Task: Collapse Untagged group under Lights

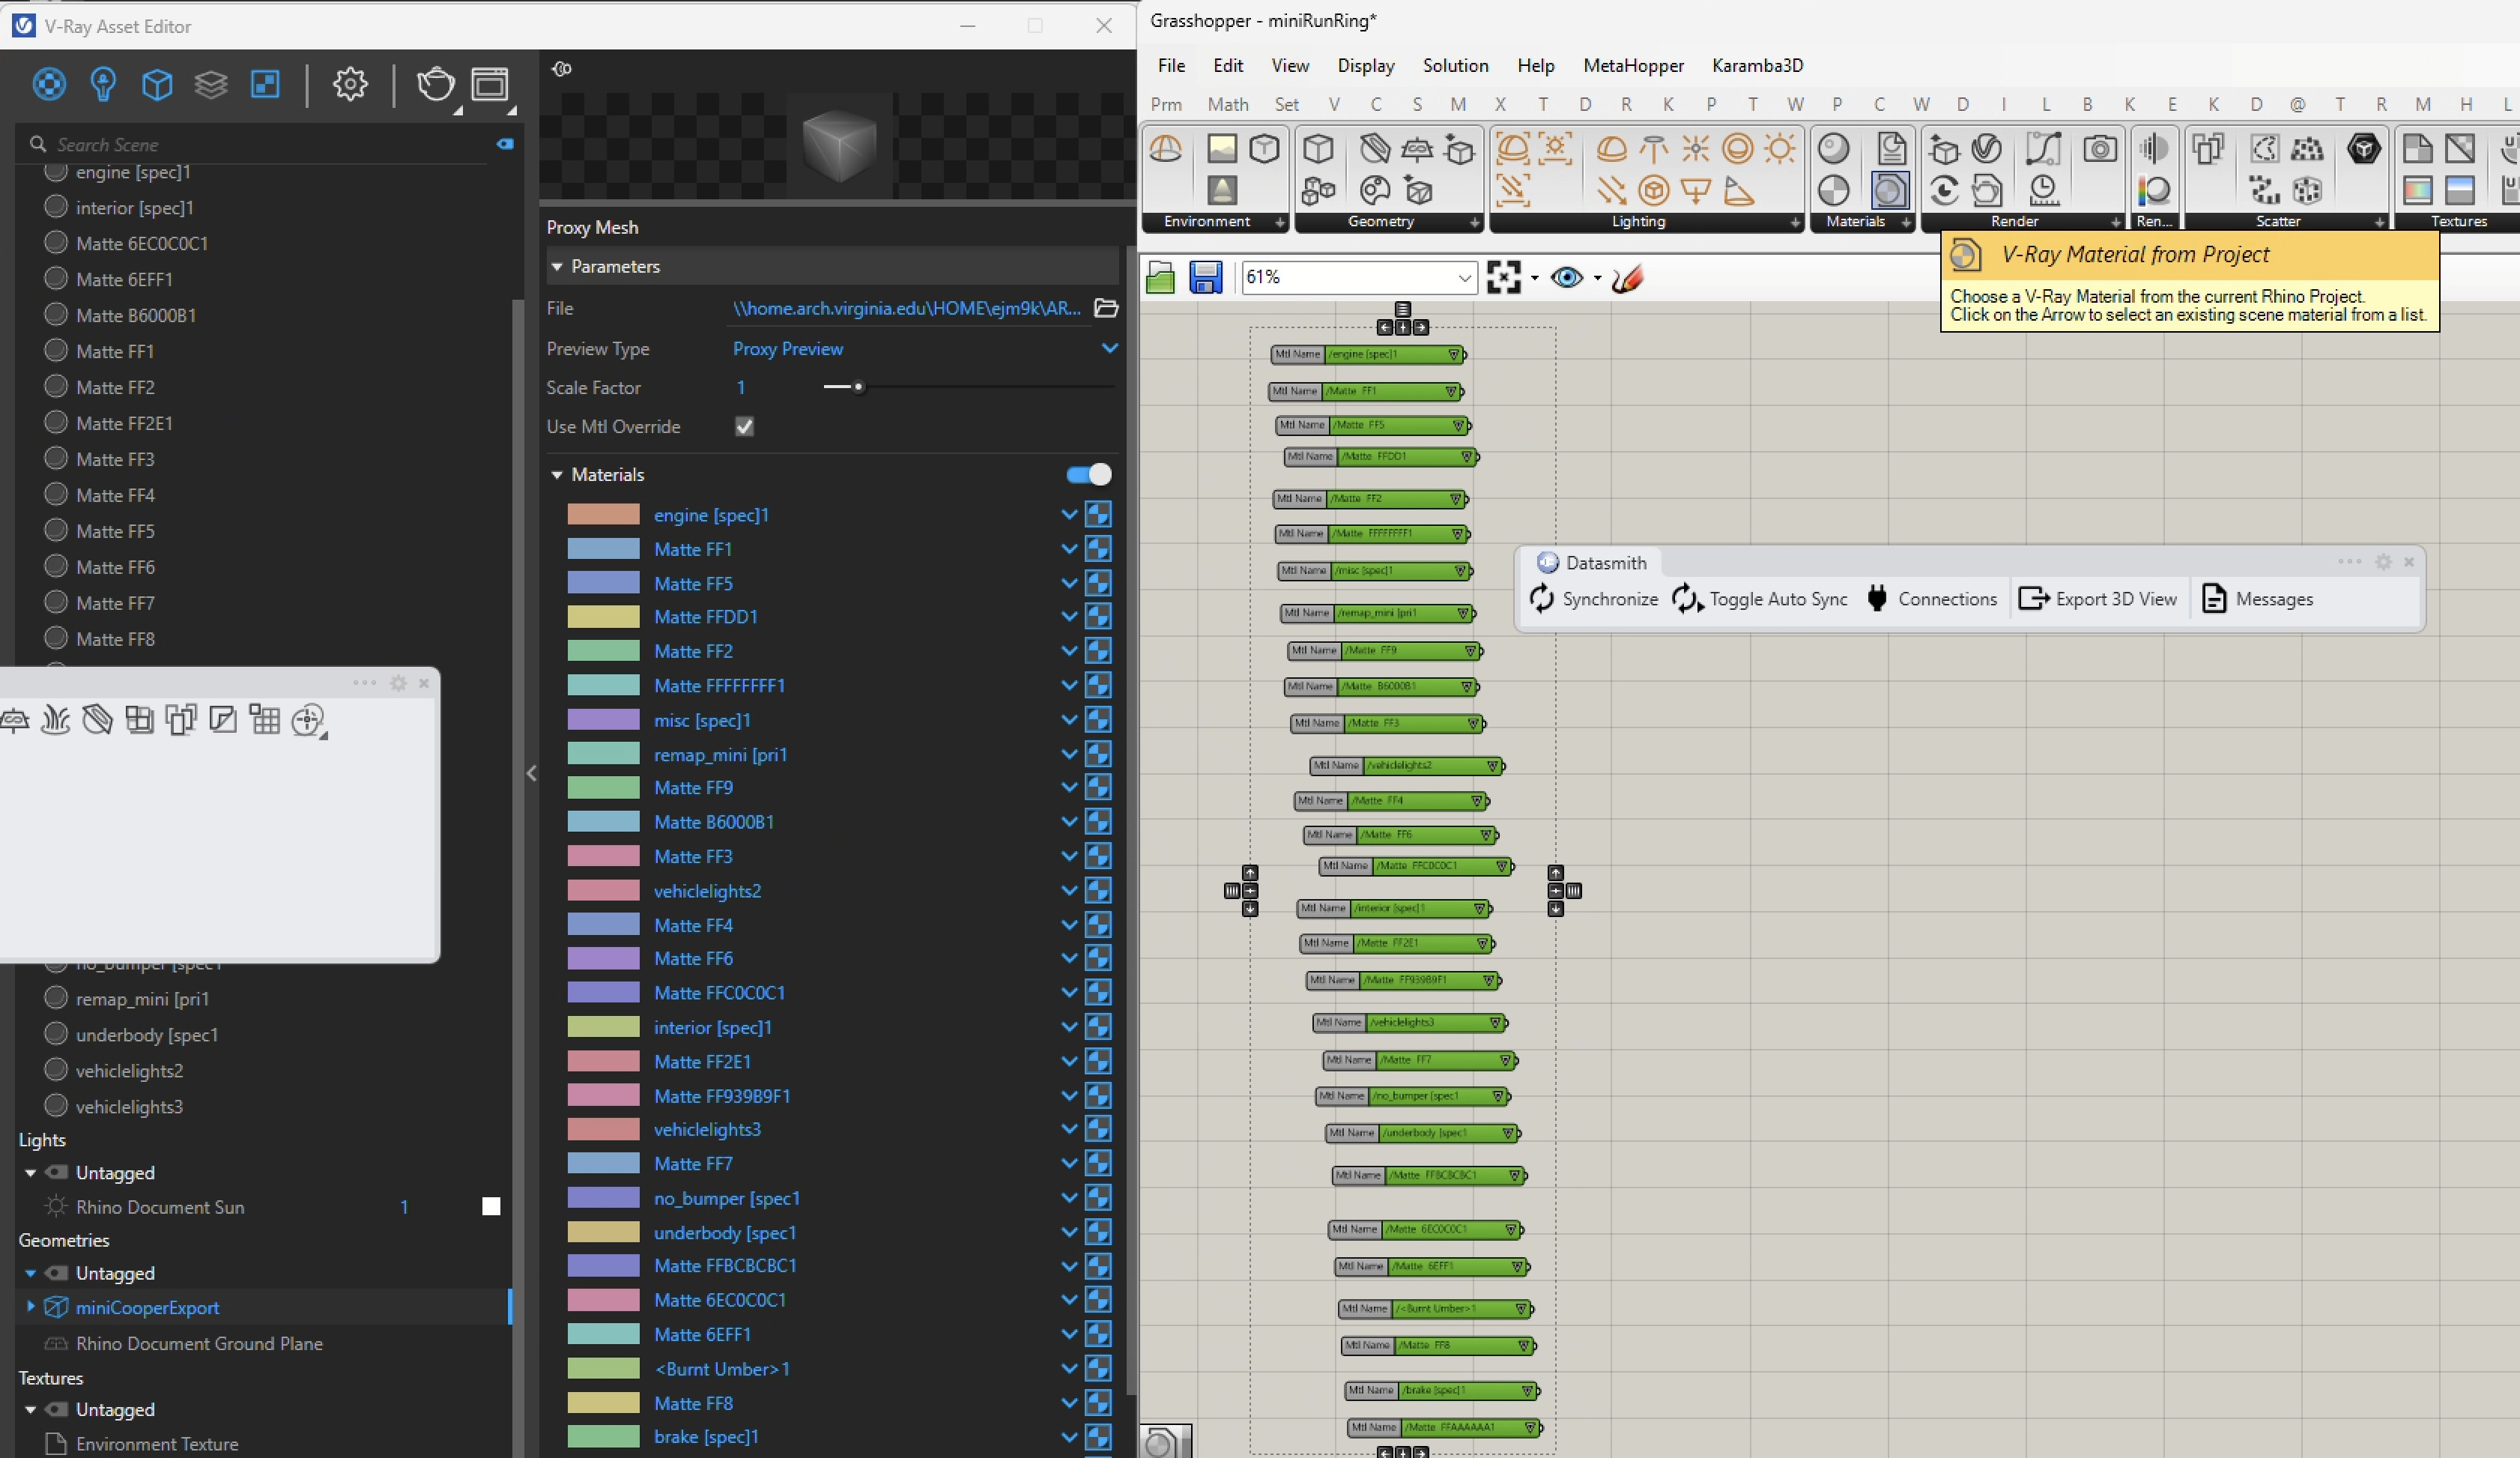Action: tap(30, 1173)
